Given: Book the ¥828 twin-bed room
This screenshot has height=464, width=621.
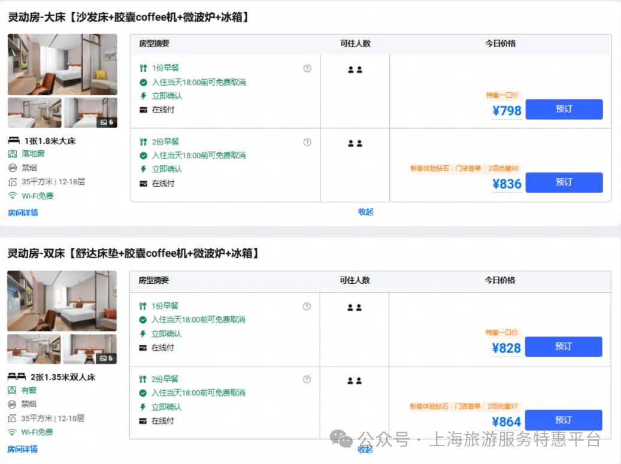Looking at the screenshot, I should coord(563,347).
